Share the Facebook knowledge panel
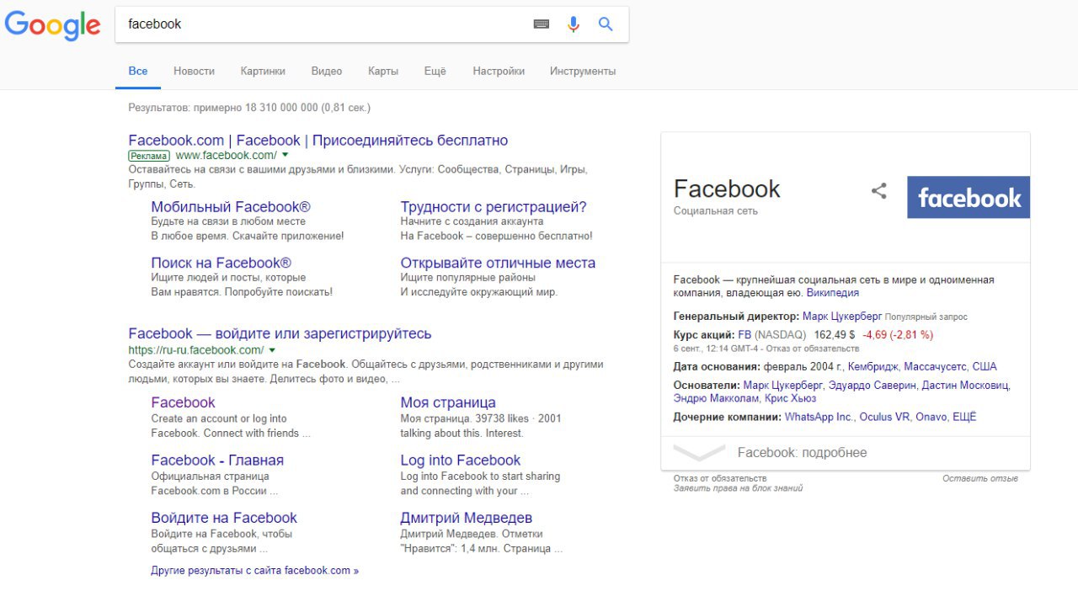This screenshot has width=1078, height=591. click(x=879, y=190)
